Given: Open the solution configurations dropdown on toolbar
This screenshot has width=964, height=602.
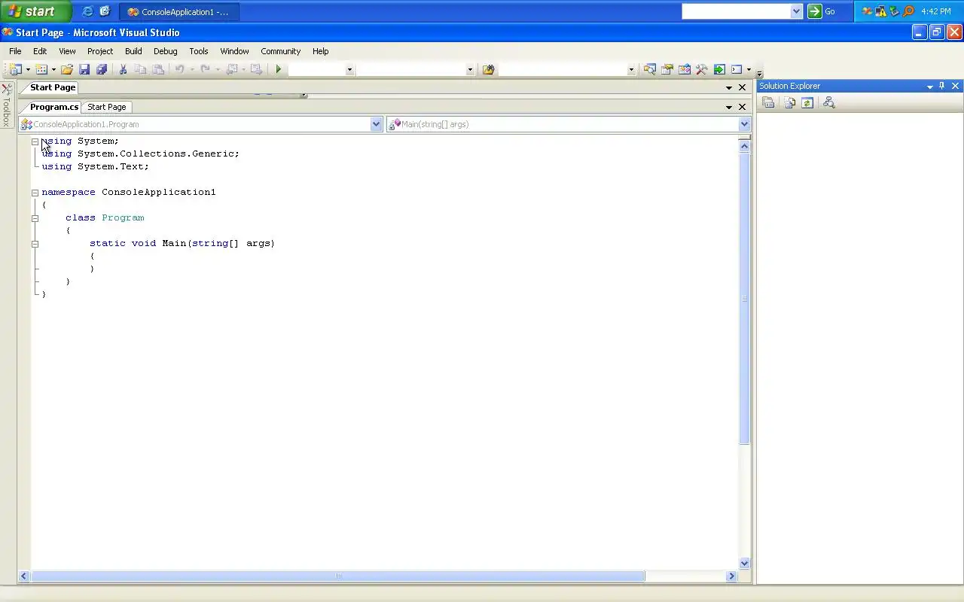Looking at the screenshot, I should tap(349, 69).
